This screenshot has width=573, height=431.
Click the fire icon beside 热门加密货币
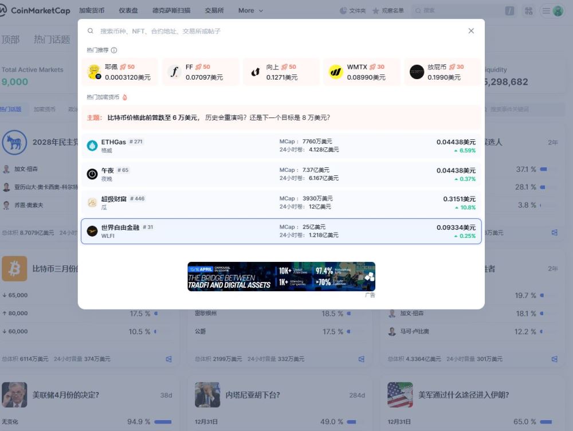coord(124,97)
